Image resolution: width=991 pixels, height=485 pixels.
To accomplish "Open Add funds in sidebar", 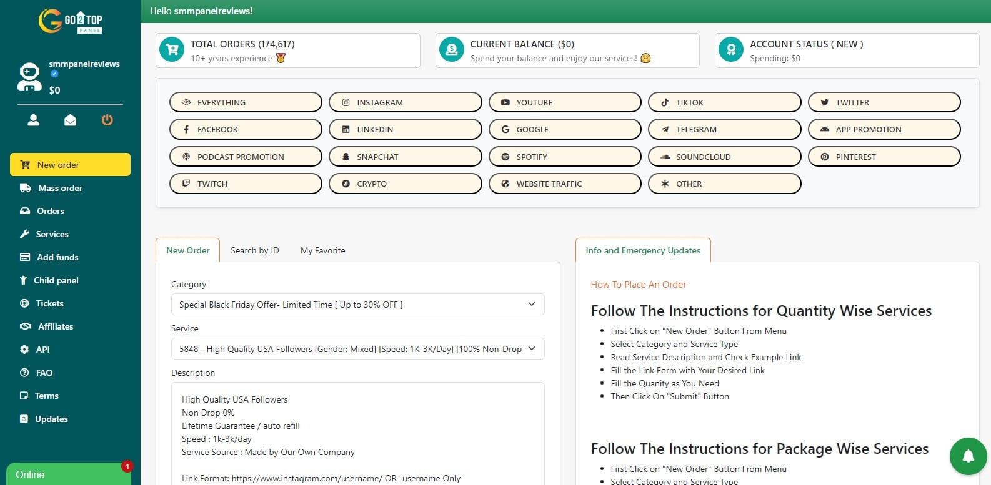I will pyautogui.click(x=57, y=257).
